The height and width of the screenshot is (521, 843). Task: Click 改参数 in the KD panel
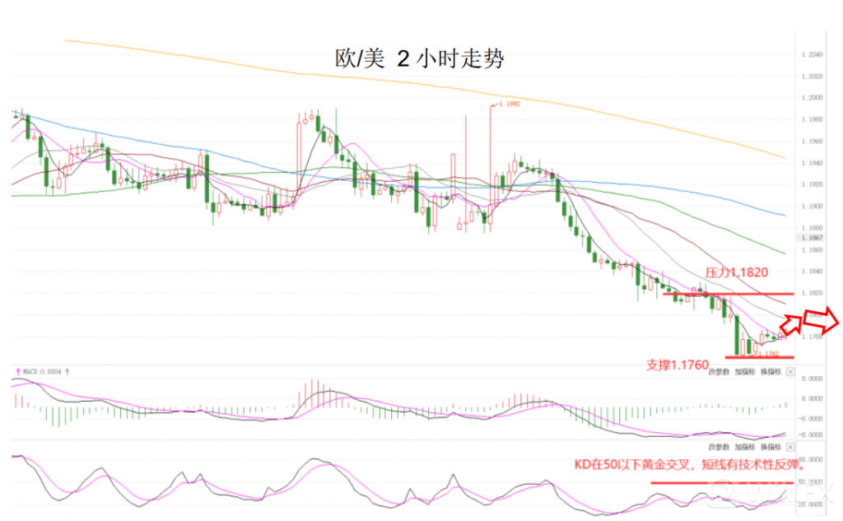point(720,446)
